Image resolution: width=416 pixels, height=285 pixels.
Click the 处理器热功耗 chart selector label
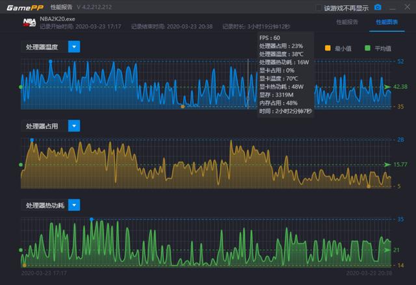pyautogui.click(x=45, y=205)
